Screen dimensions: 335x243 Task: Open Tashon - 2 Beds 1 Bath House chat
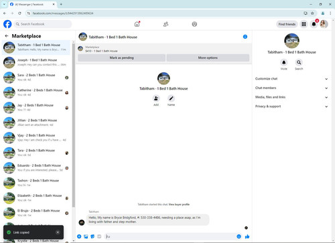tap(36, 183)
